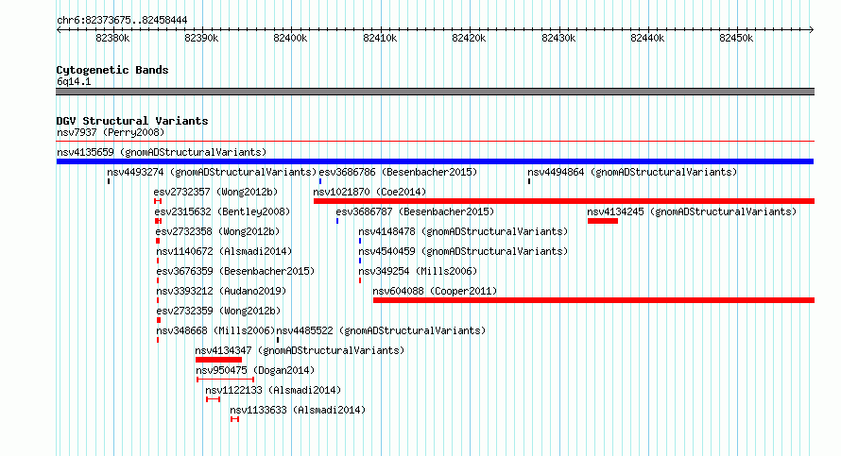Click the nsv7937 (Perry2008) variant label
Viewport: 841px width, 456px height.
(x=111, y=132)
